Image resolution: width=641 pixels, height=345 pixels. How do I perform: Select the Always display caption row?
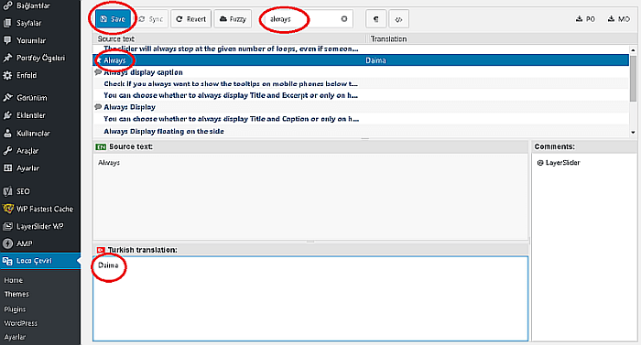(x=361, y=72)
